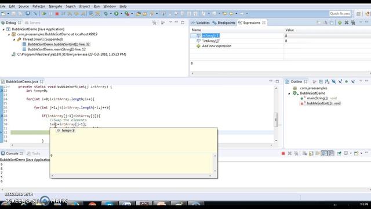Open the New file dropdown arrow

click(8, 14)
